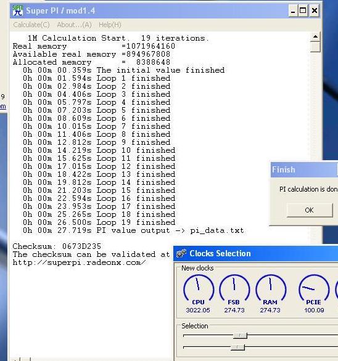The height and width of the screenshot is (361, 338).
Task: Click the vertical scrollbar thumb in Super PI
Action: tap(315, 47)
